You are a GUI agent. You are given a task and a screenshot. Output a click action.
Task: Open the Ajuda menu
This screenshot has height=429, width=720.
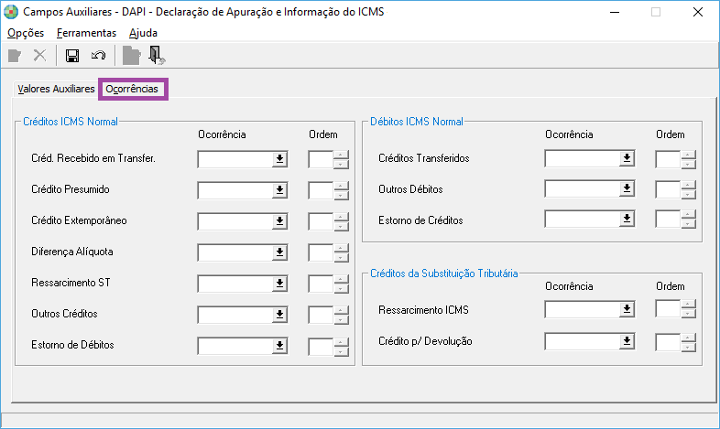[143, 33]
